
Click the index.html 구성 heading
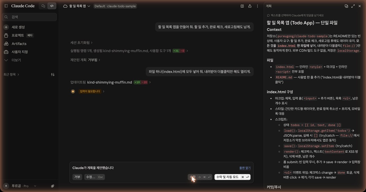[x=280, y=92]
